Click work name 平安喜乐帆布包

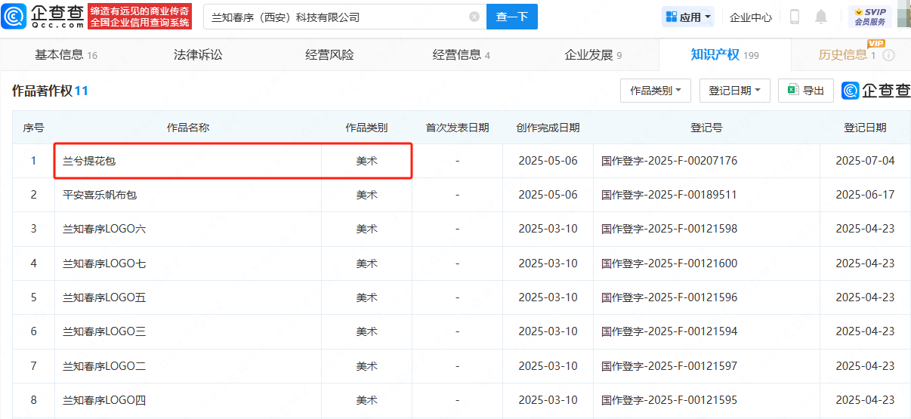100,195
